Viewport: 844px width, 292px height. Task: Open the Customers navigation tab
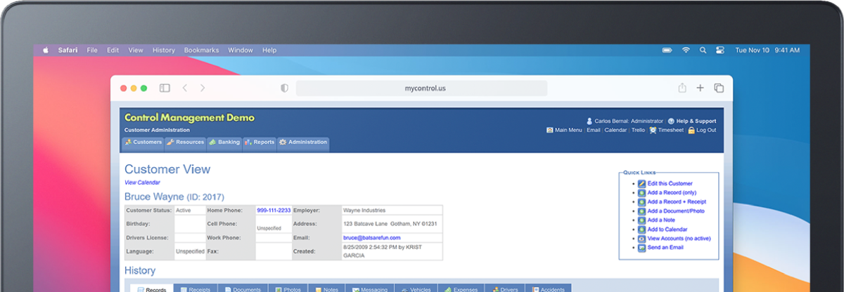pos(143,142)
